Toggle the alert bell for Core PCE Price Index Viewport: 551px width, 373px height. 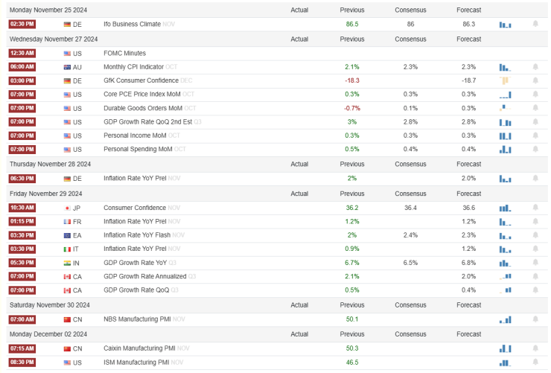(535, 95)
